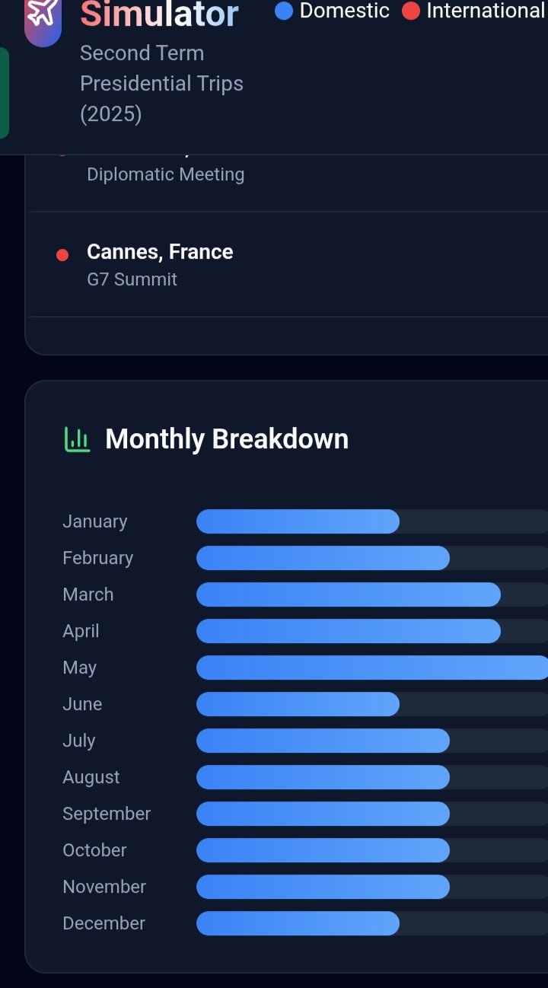
Task: Click the Diplomatic Meeting trip label
Action: pos(165,174)
